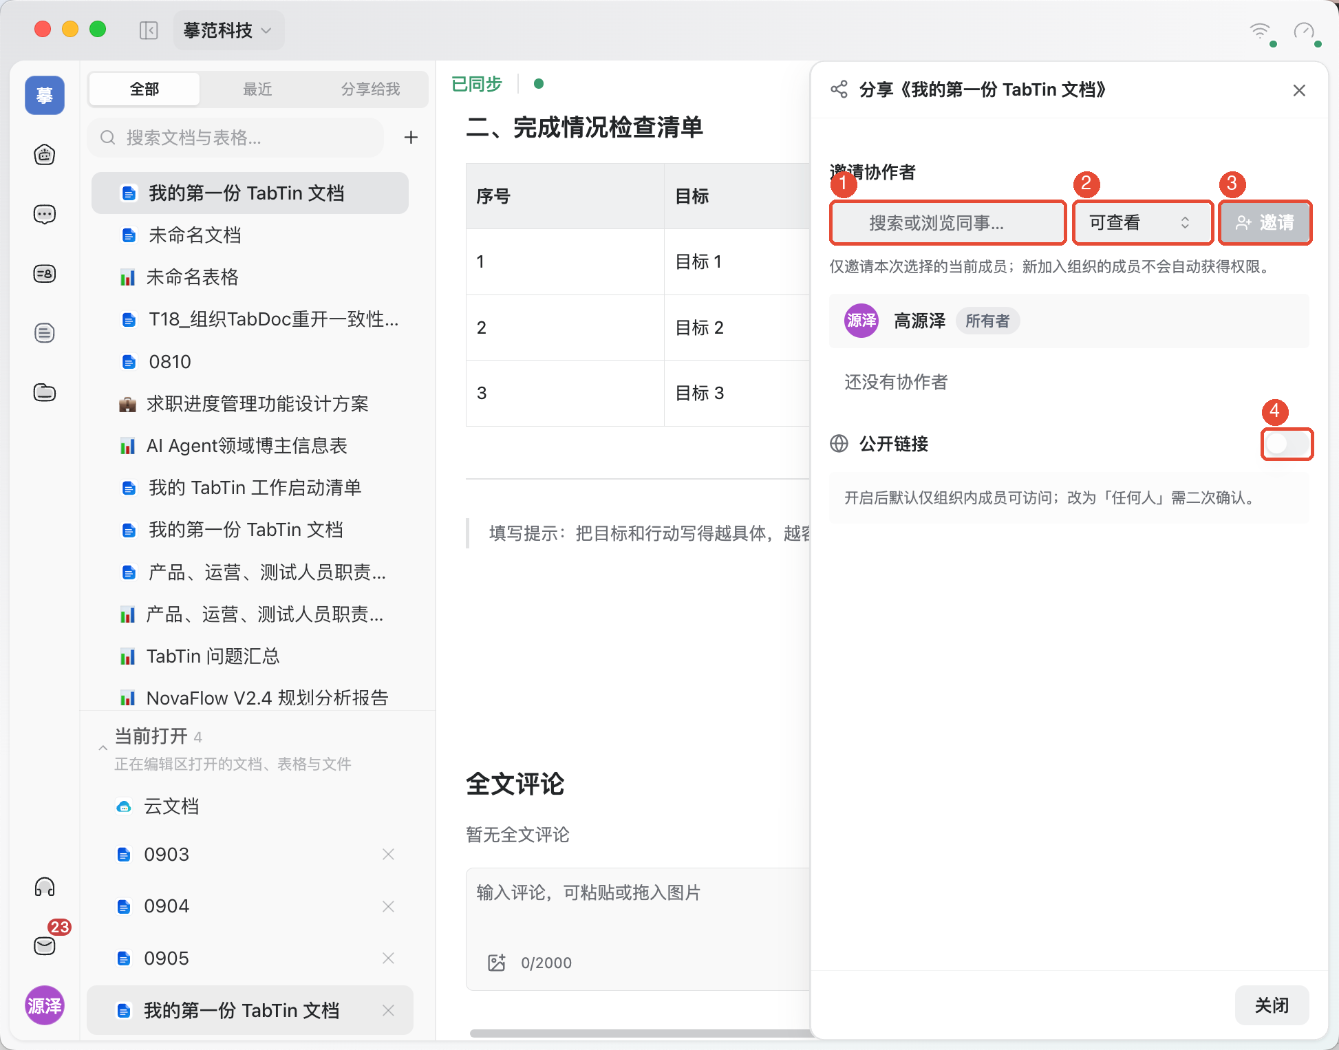1339x1050 pixels.
Task: Open TabTin 问题汇总 spreadsheet
Action: pos(250,656)
